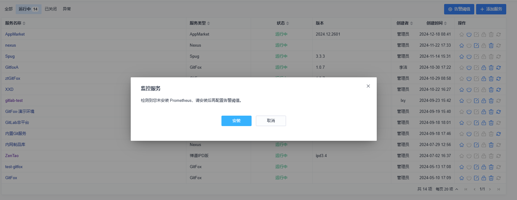The height and width of the screenshot is (200, 517).
Task: Close the 监控服务 dialog with X
Action: click(368, 86)
